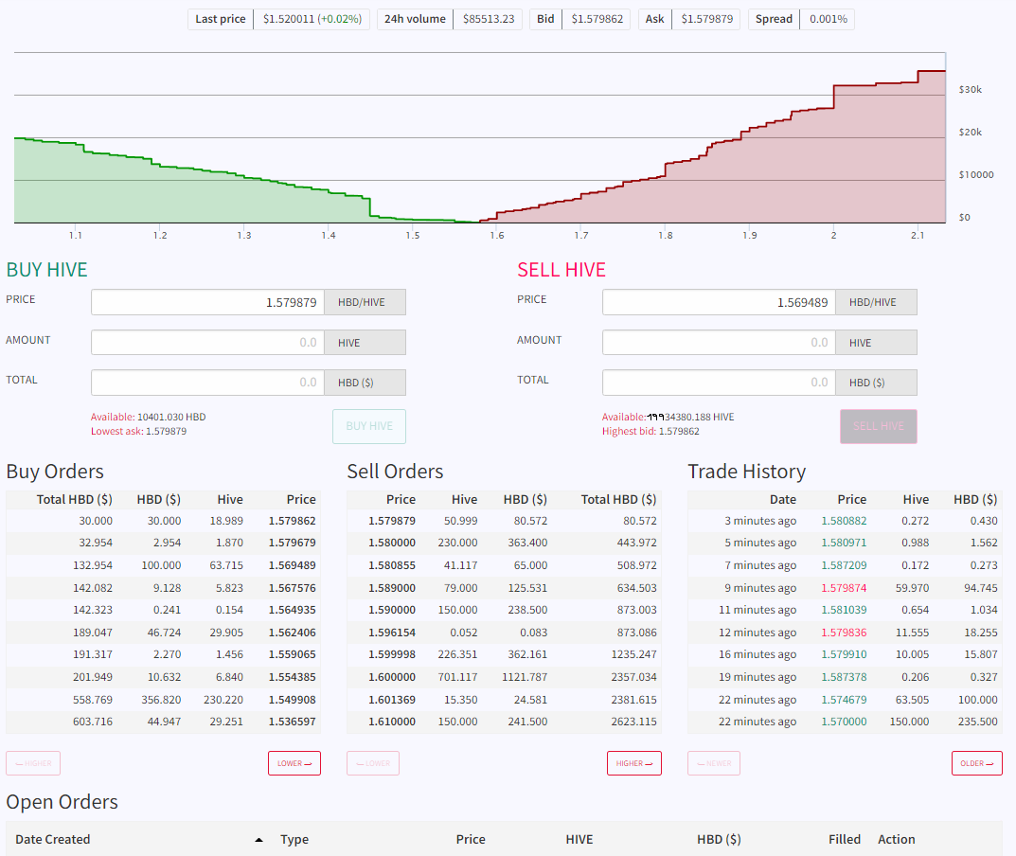Click the BUY HIVE button
Viewport: 1016px width, 856px height.
368,426
